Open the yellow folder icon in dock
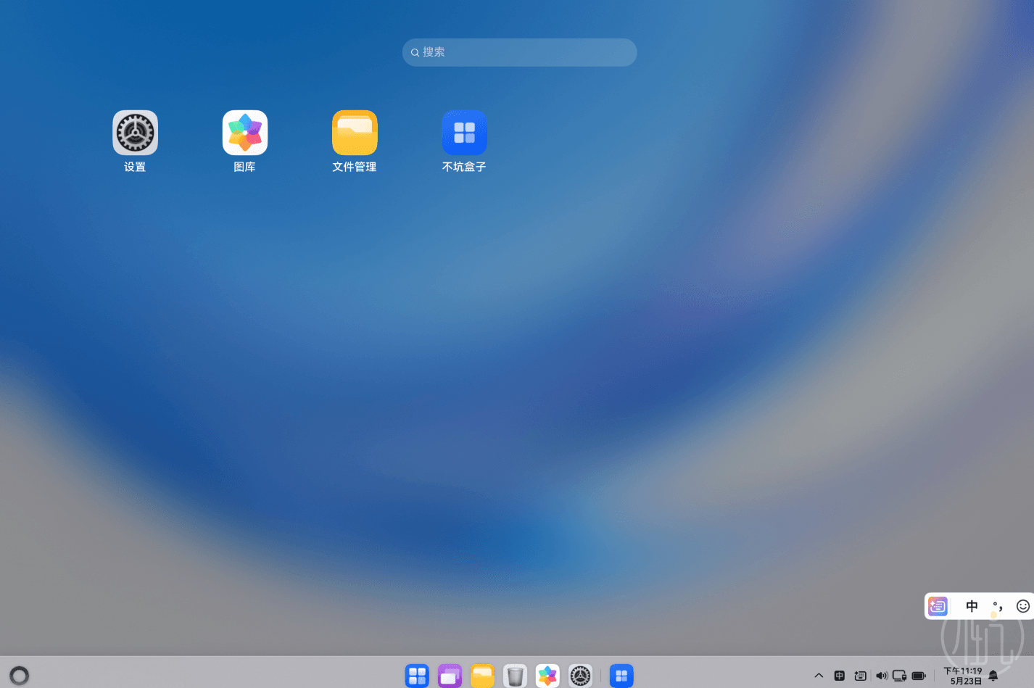The width and height of the screenshot is (1034, 688). pyautogui.click(x=482, y=676)
